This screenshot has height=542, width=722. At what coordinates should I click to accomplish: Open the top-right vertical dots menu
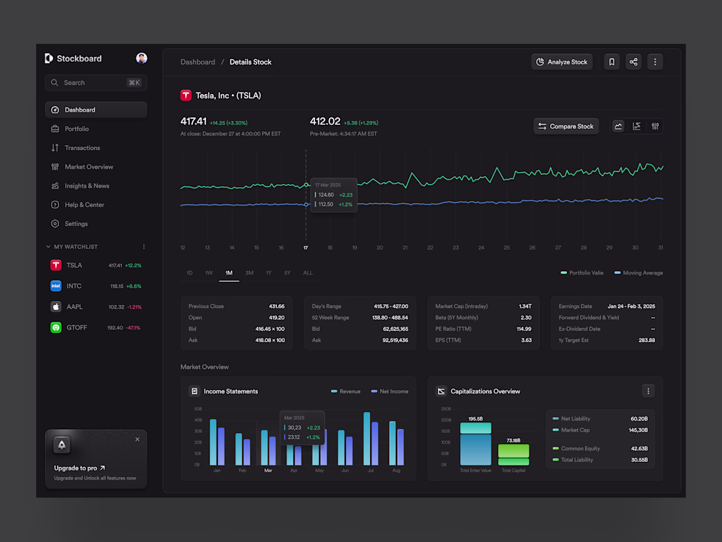pyautogui.click(x=655, y=62)
